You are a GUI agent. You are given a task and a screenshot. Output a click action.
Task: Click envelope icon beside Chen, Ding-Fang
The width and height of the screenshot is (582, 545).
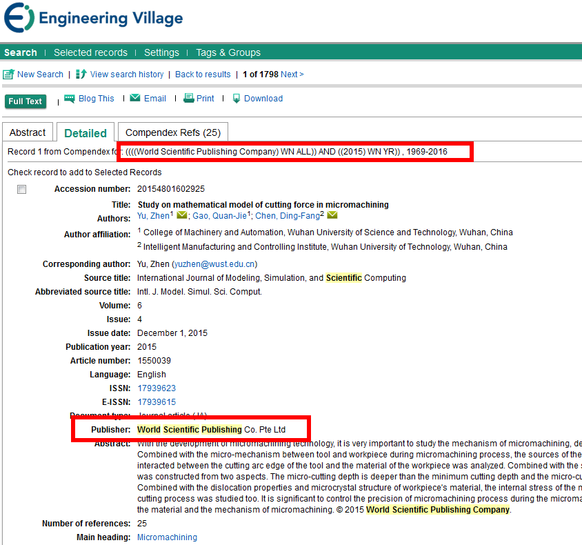coord(332,216)
